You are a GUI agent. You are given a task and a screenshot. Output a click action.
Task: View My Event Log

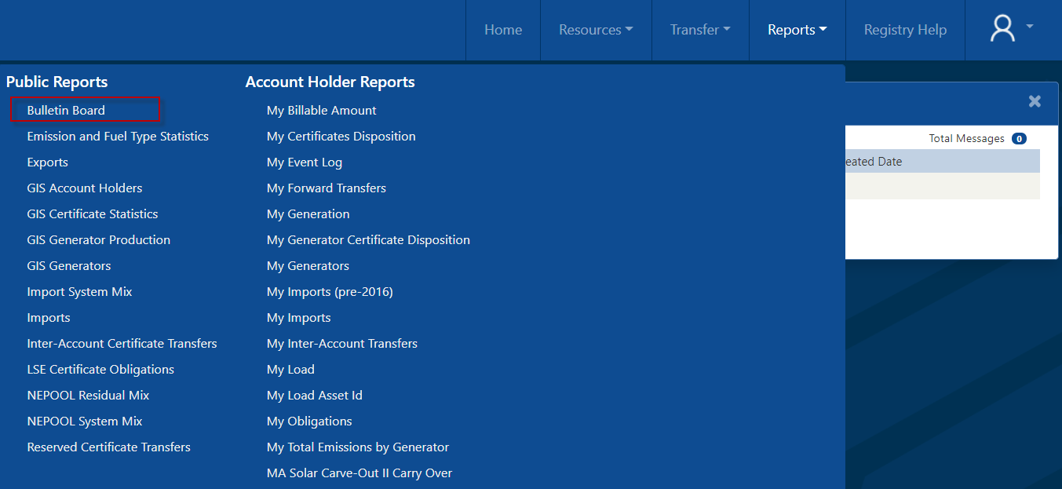click(x=304, y=162)
